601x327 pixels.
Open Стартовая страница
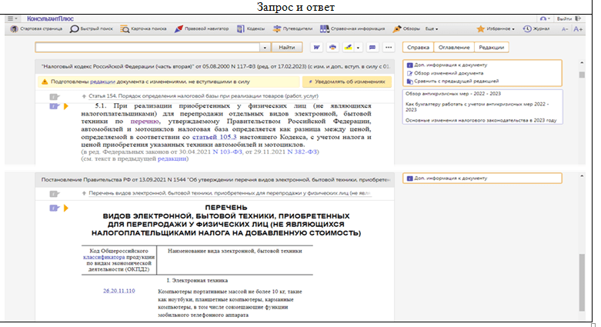click(x=36, y=28)
